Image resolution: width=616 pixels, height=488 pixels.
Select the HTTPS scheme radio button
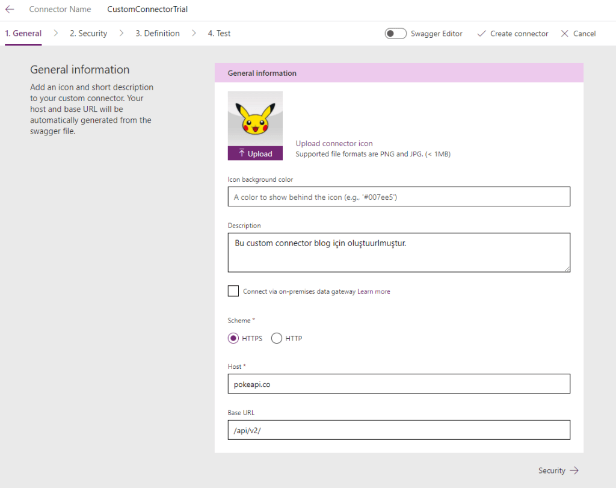[x=233, y=338]
